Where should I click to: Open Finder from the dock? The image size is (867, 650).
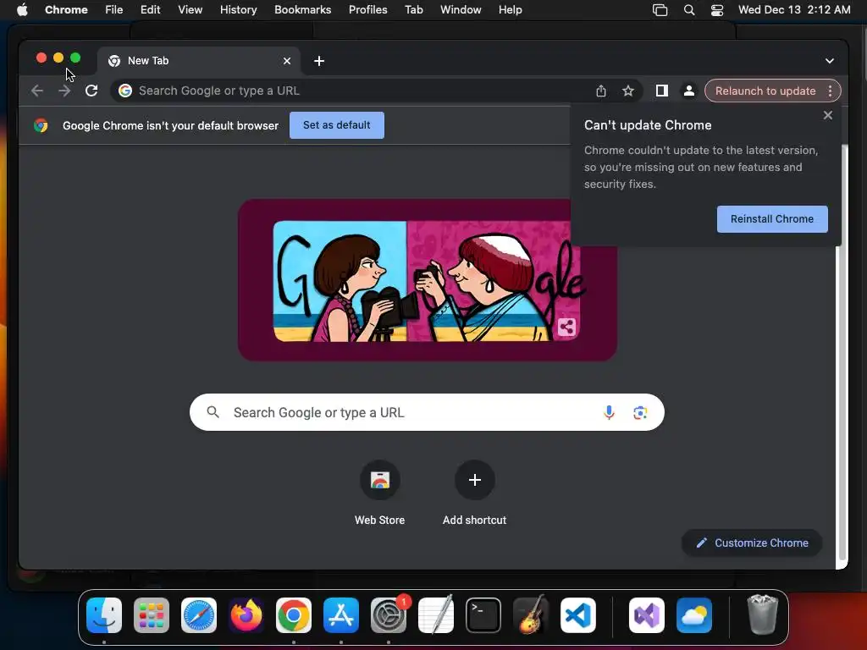click(x=104, y=615)
